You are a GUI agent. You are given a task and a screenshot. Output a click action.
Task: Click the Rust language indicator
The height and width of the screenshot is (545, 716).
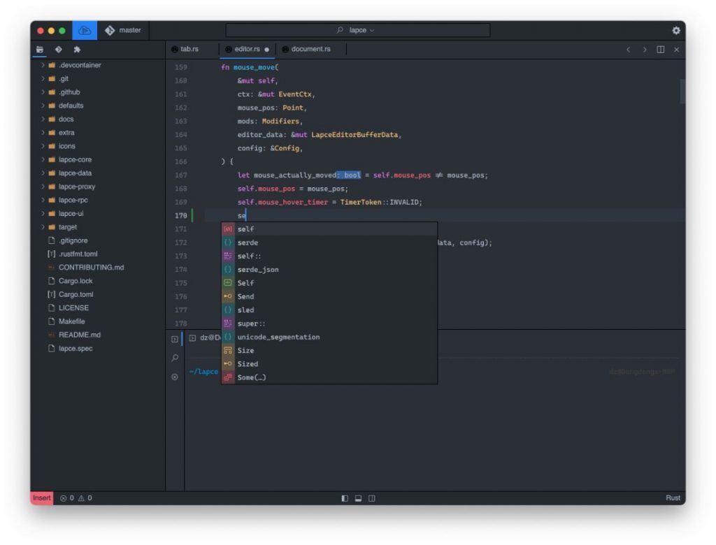point(673,497)
